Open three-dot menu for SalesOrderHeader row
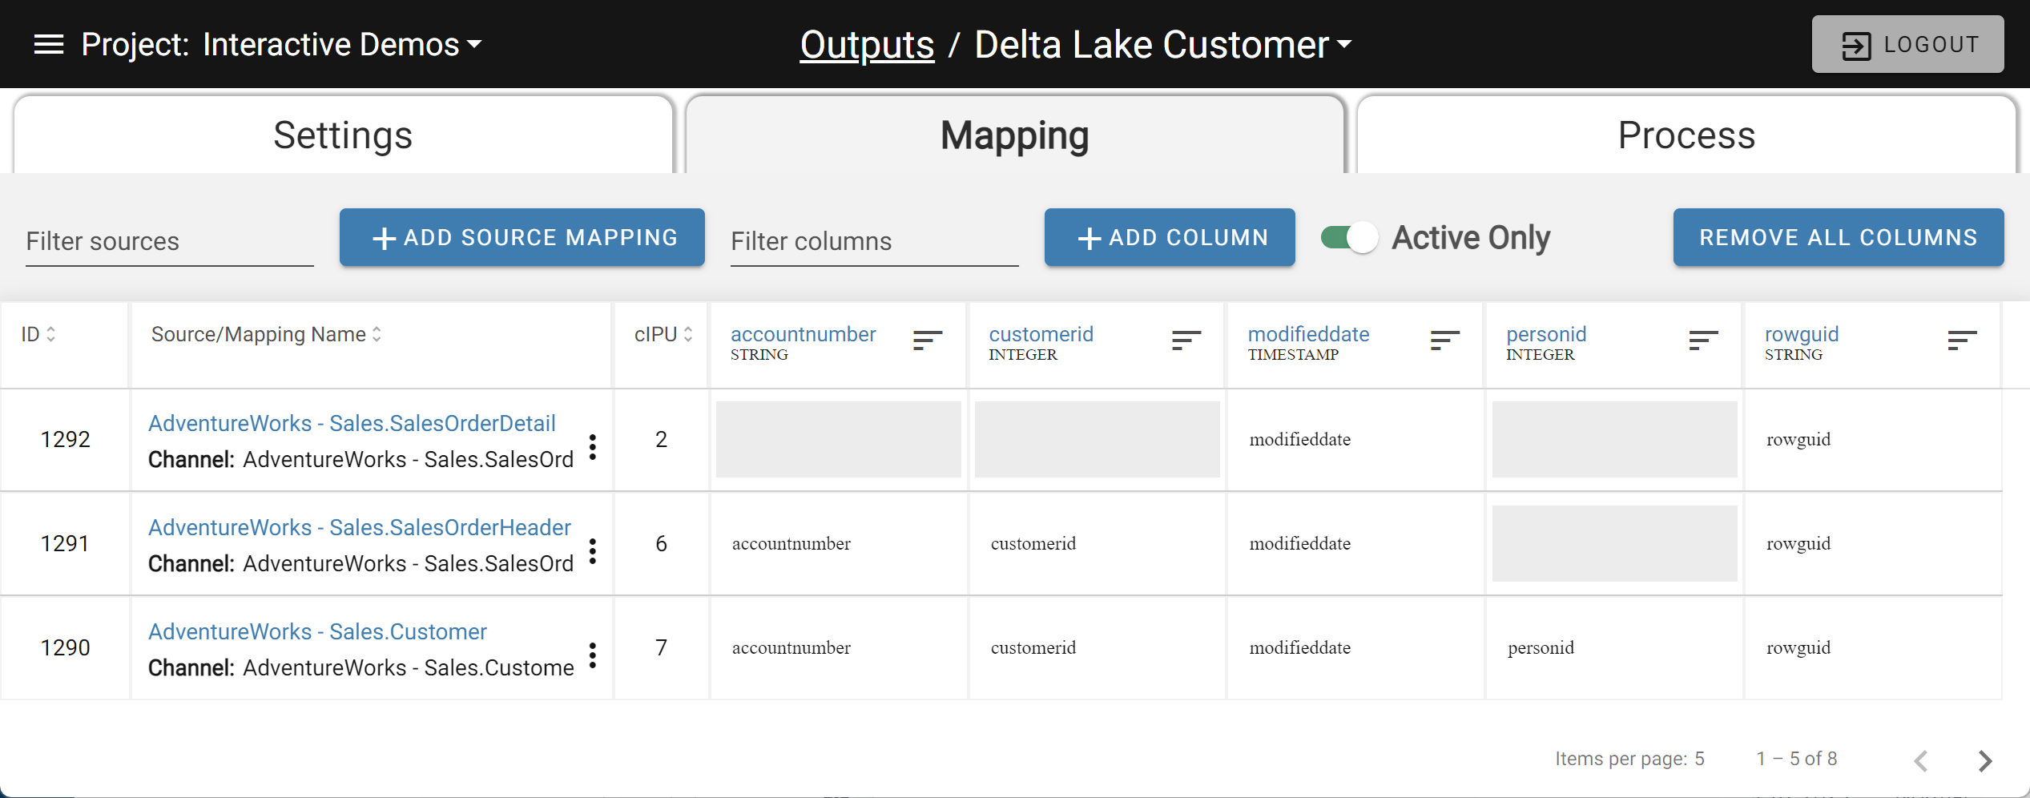The height and width of the screenshot is (798, 2030). point(593,551)
